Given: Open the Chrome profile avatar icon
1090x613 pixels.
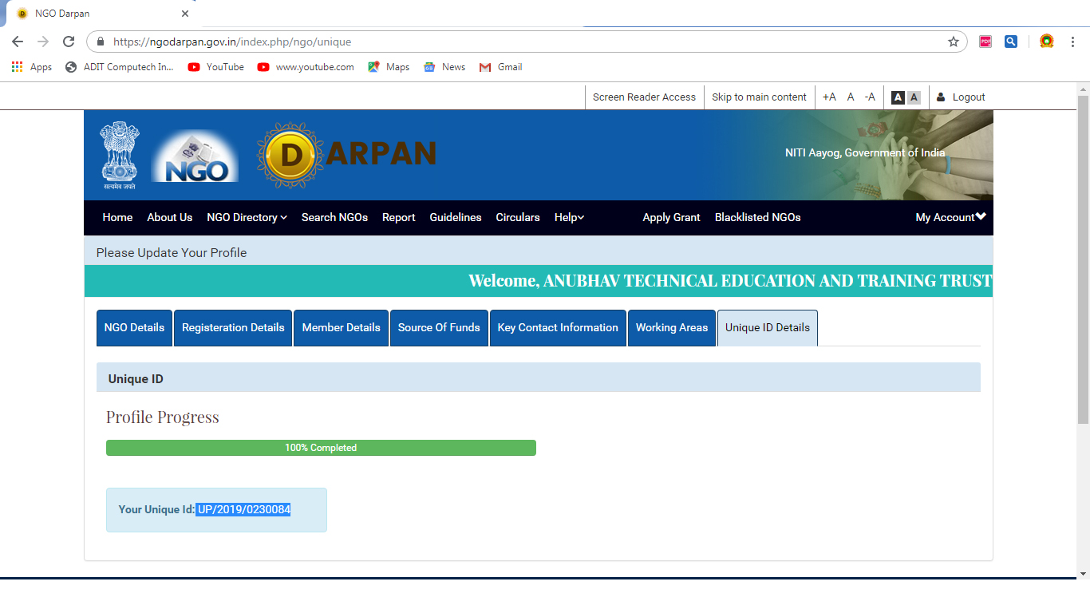Looking at the screenshot, I should pos(1046,42).
